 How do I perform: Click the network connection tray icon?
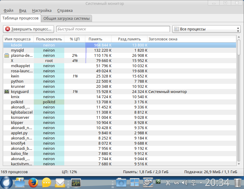pos(193,183)
